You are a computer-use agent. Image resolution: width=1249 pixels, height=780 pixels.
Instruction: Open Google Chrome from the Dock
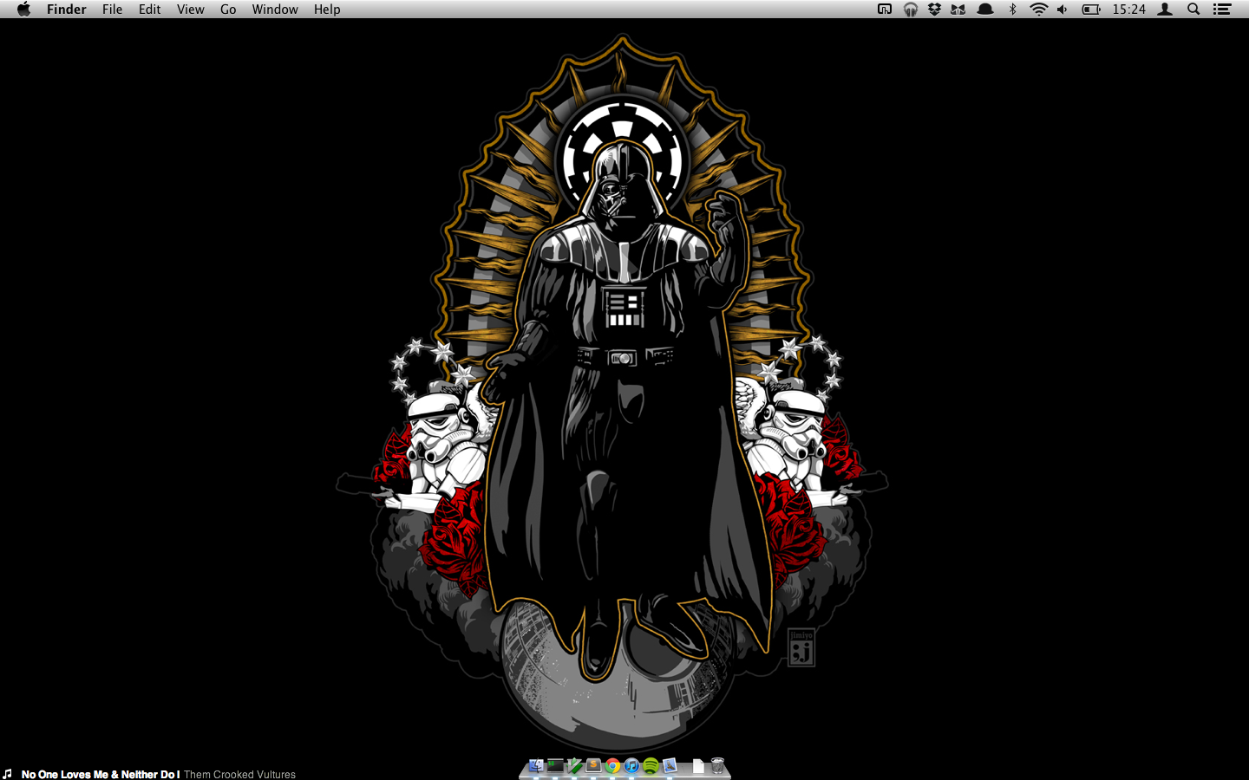[612, 765]
